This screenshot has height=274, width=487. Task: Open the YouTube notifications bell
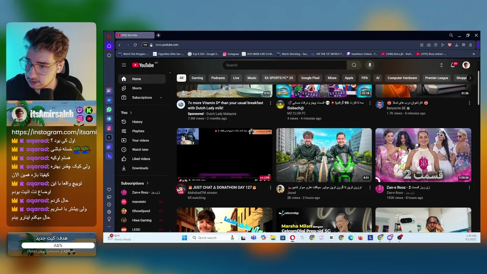[453, 65]
